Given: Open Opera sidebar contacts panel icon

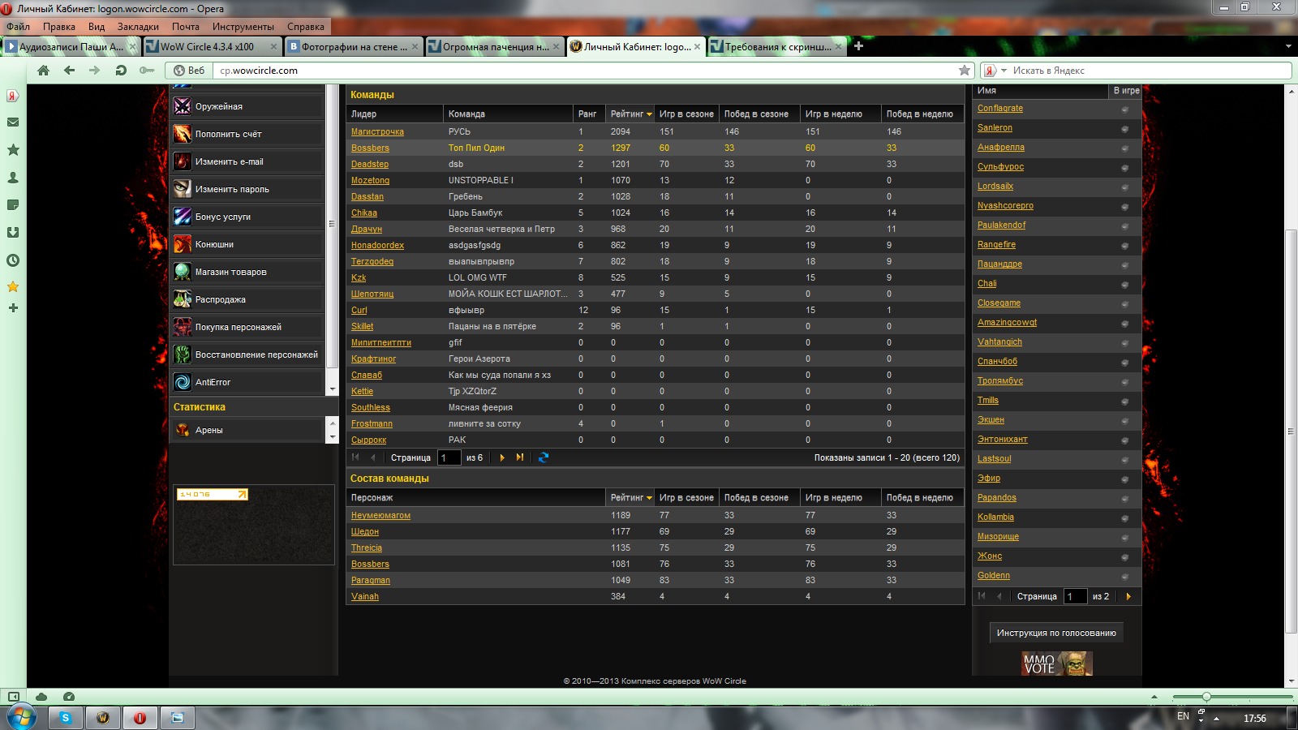Looking at the screenshot, I should pos(13,178).
